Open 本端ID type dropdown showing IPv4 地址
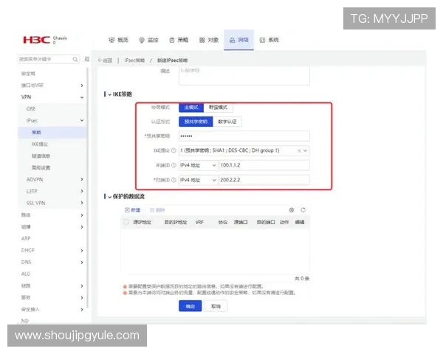 click(199, 165)
